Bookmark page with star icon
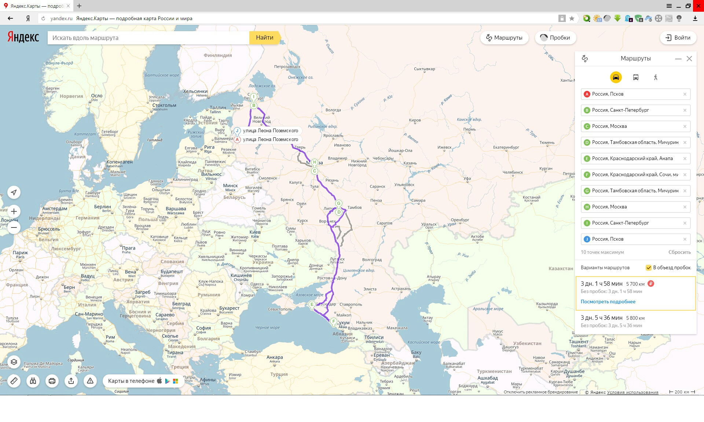Screen dimensions: 704x422 tap(572, 18)
